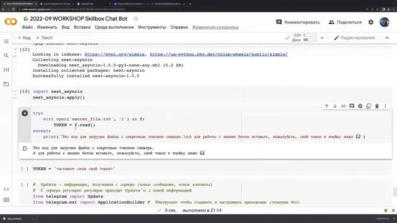Collapse the header with the chevron up
This screenshot has width=397, height=223.
[387, 38]
